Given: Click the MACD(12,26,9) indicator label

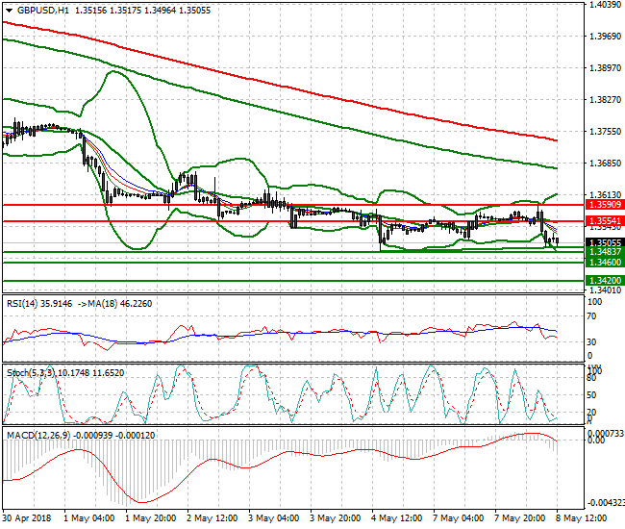Looking at the screenshot, I should [38, 436].
